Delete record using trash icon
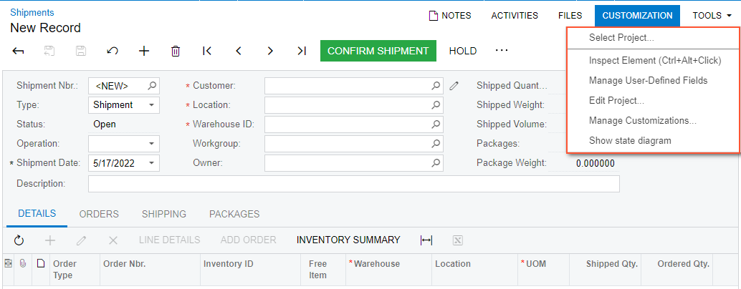 pos(176,51)
